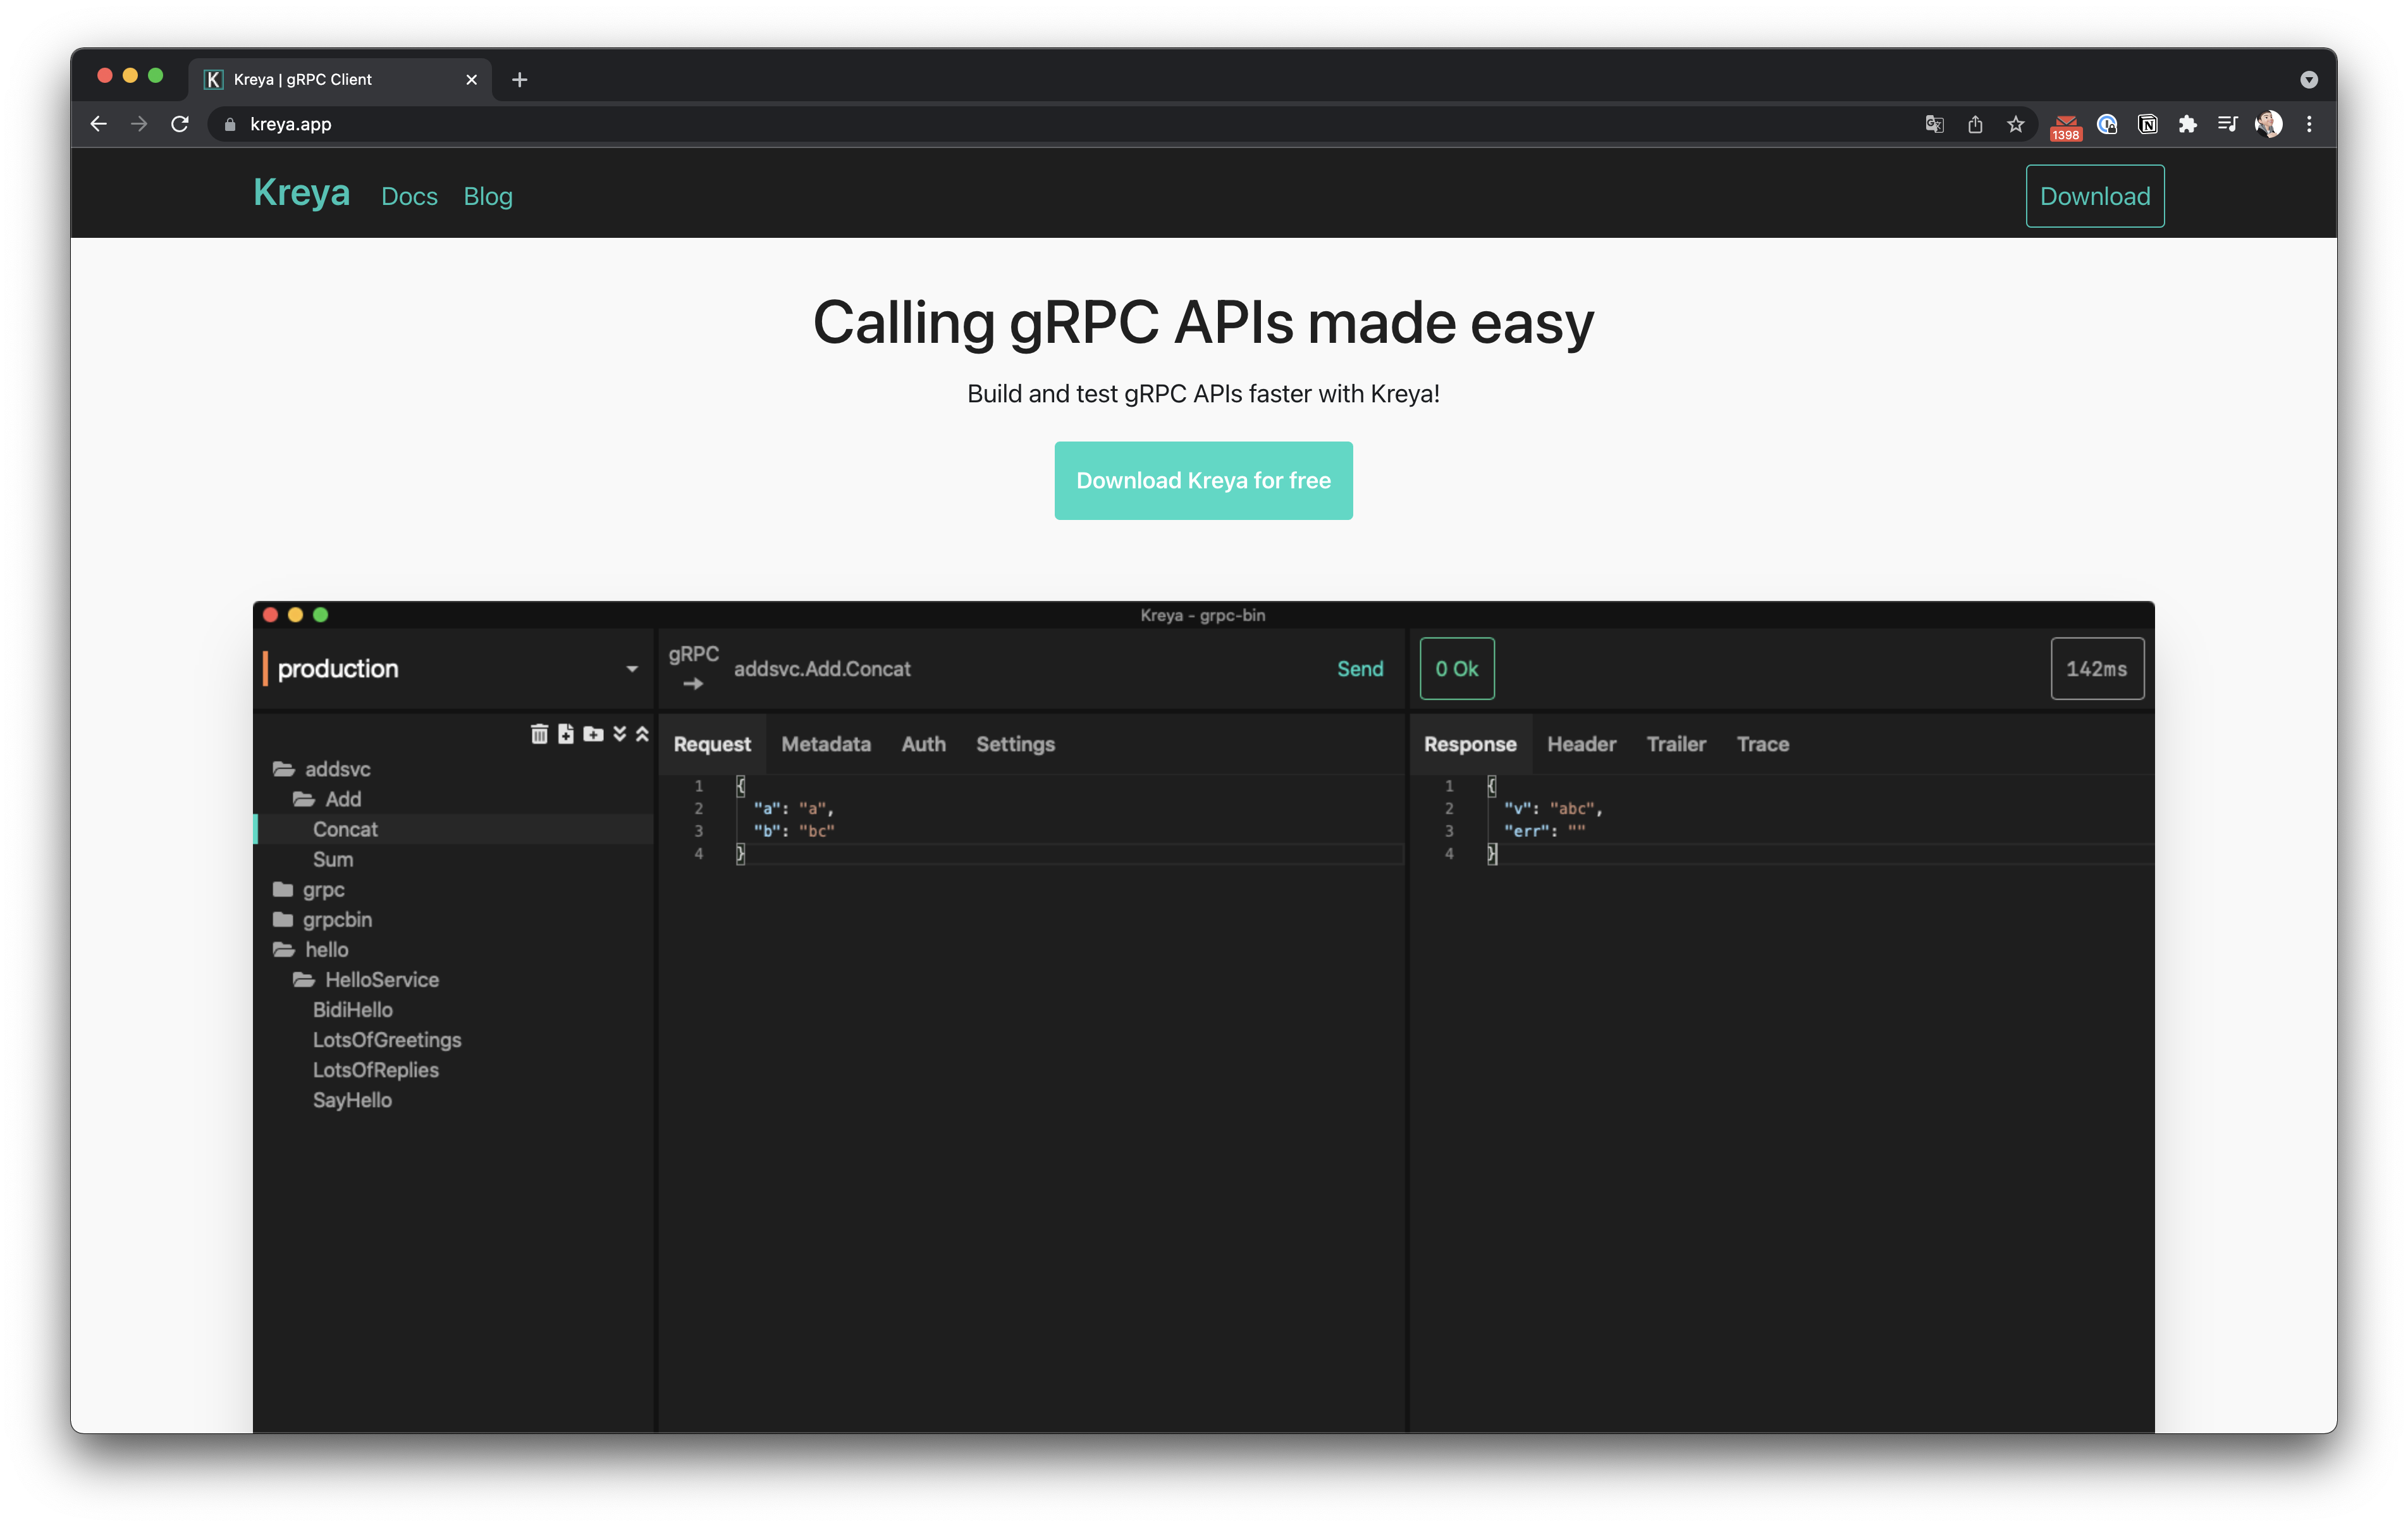Open the Docs link
Viewport: 2408px width, 1527px height.
409,196
